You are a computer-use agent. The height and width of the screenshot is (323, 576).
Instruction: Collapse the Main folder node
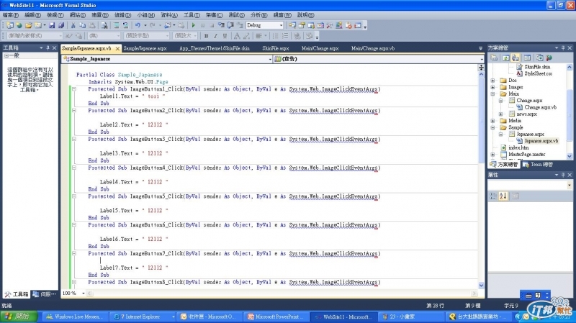tap(493, 94)
